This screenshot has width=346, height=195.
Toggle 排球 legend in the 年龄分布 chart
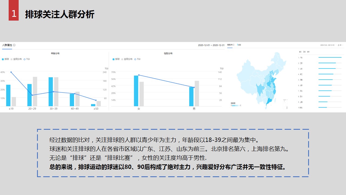click(6, 59)
